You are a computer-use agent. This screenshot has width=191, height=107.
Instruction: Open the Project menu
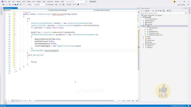tap(19, 1)
